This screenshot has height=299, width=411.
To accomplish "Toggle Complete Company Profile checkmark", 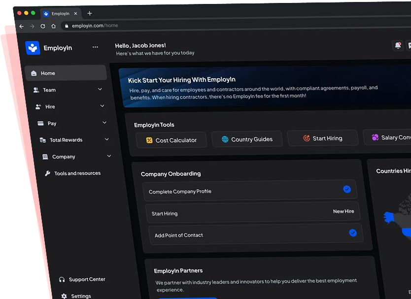I will click(x=347, y=189).
